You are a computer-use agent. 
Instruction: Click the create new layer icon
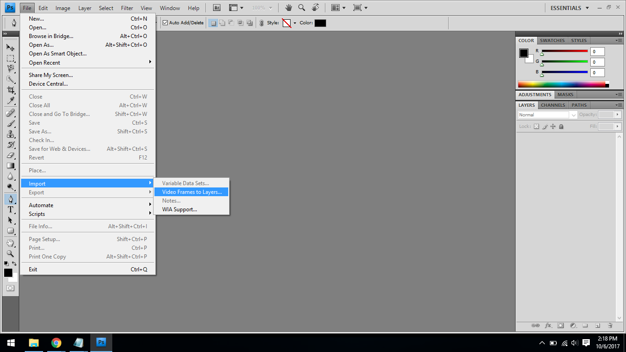598,325
